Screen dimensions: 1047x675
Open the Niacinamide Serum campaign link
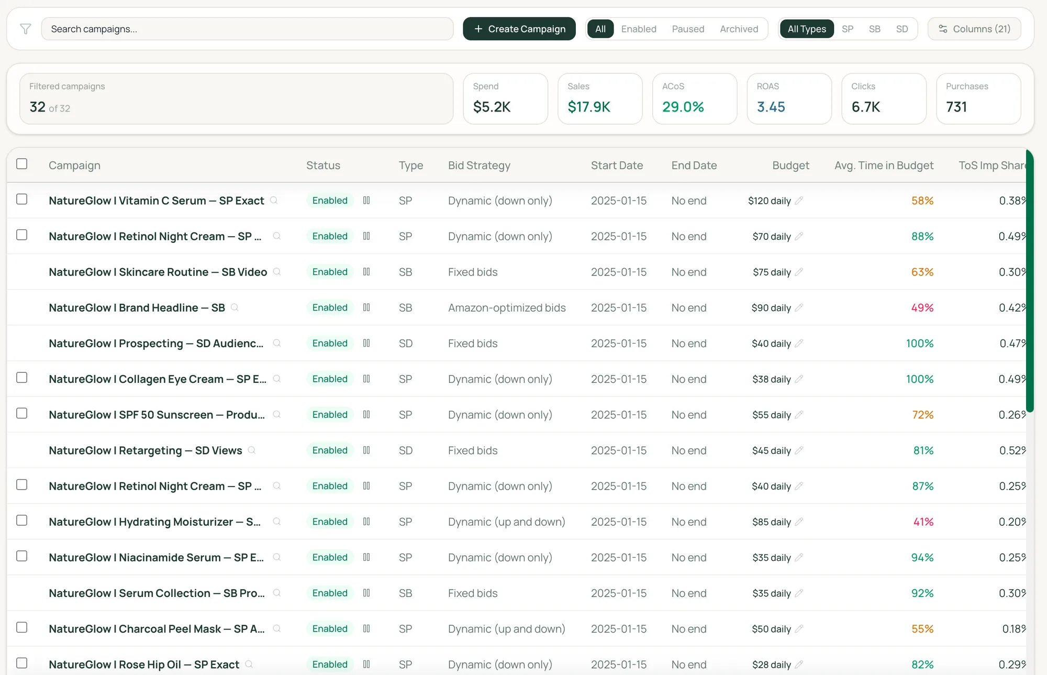tap(156, 557)
